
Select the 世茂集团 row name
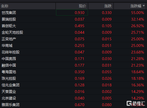9,13
